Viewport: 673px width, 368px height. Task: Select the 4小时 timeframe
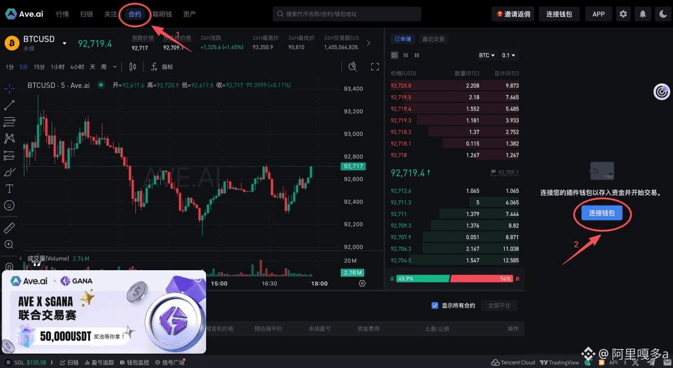(77, 67)
